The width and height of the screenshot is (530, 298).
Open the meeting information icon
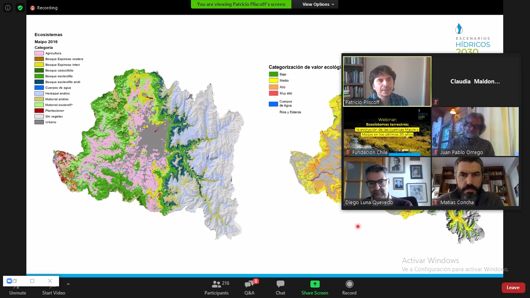pyautogui.click(x=8, y=8)
